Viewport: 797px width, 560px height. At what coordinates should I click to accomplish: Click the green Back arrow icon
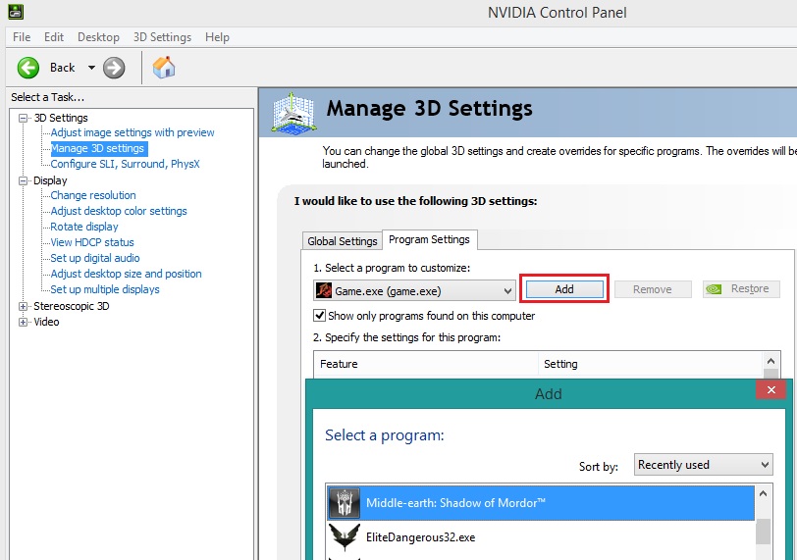pyautogui.click(x=27, y=68)
